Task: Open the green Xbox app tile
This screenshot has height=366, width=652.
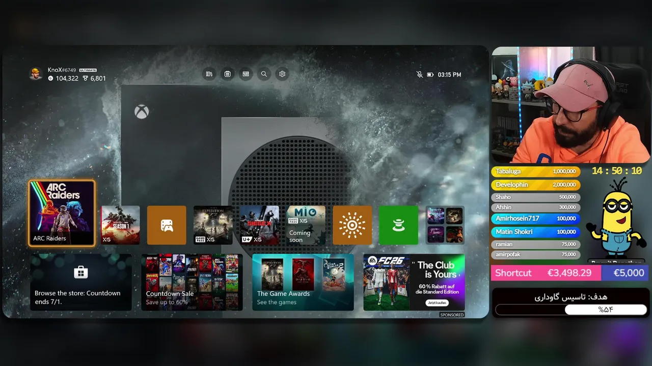Action: click(398, 225)
